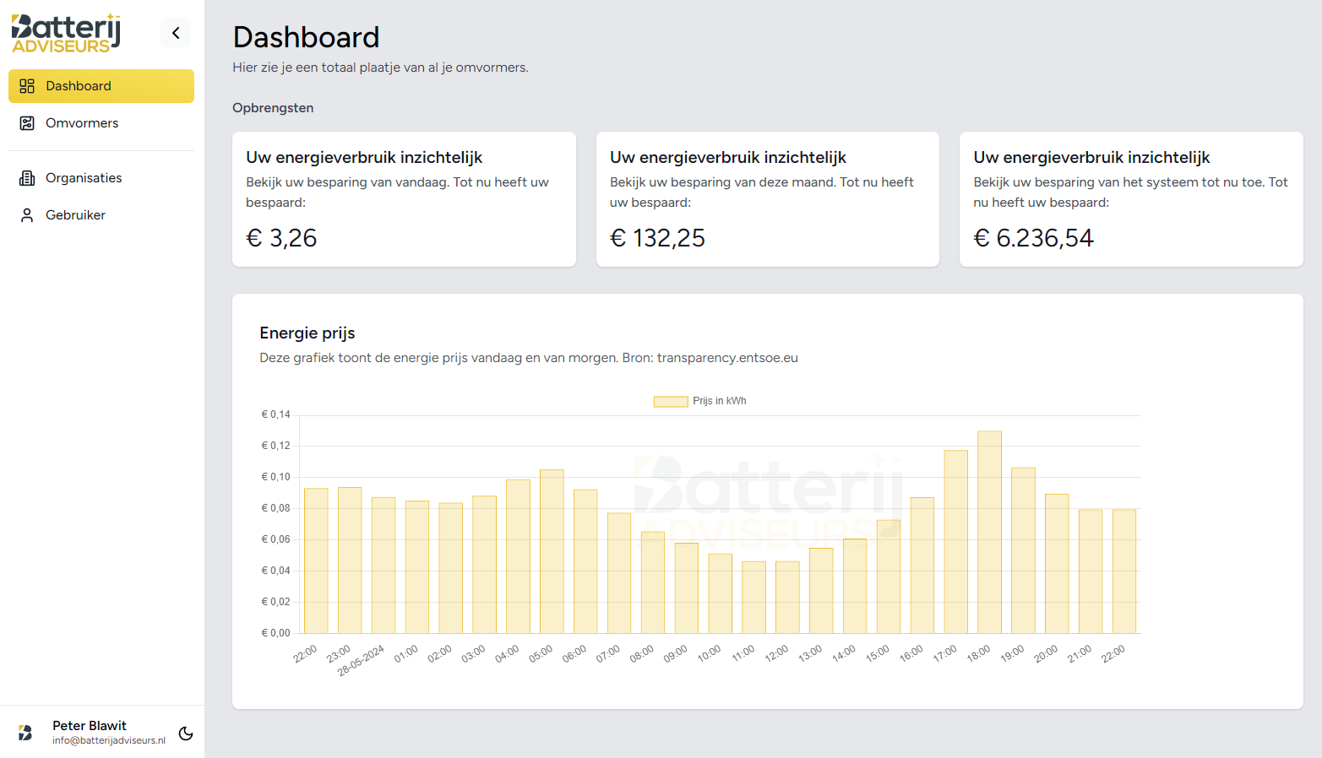1322x758 pixels.
Task: Click the 18:00 peak price bar
Action: (x=990, y=533)
